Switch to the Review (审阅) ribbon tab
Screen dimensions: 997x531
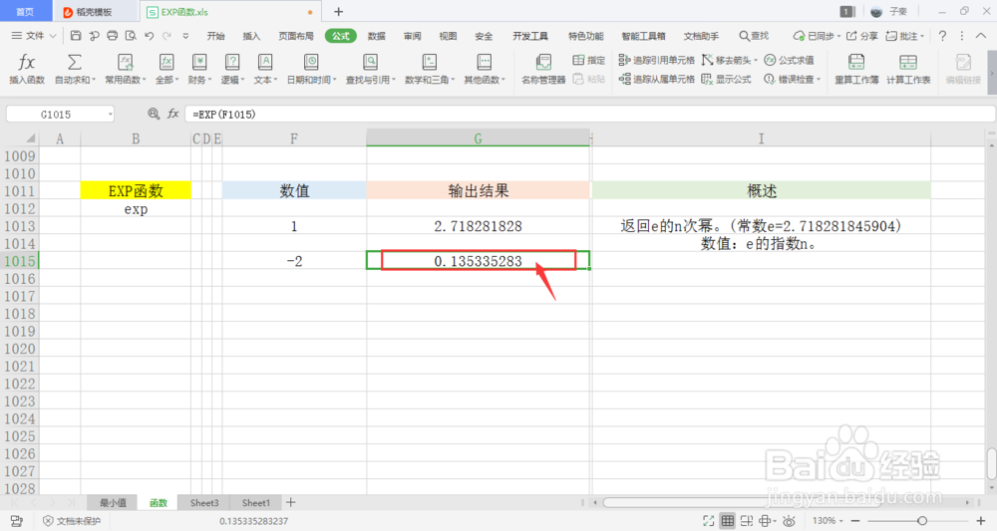pyautogui.click(x=412, y=36)
